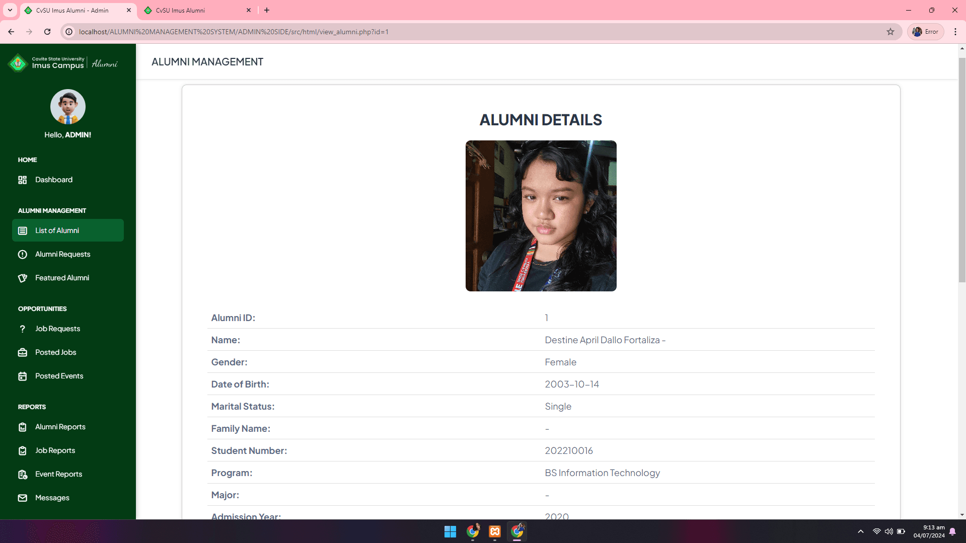Click the CvSU Imus Campus logo

[x=63, y=63]
